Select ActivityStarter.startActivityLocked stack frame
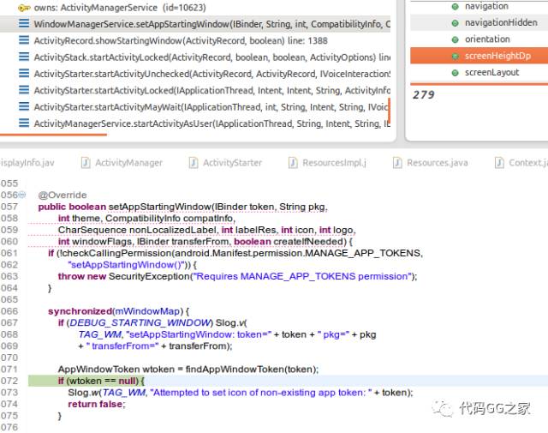Screen dimensions: 548x433 [211, 90]
